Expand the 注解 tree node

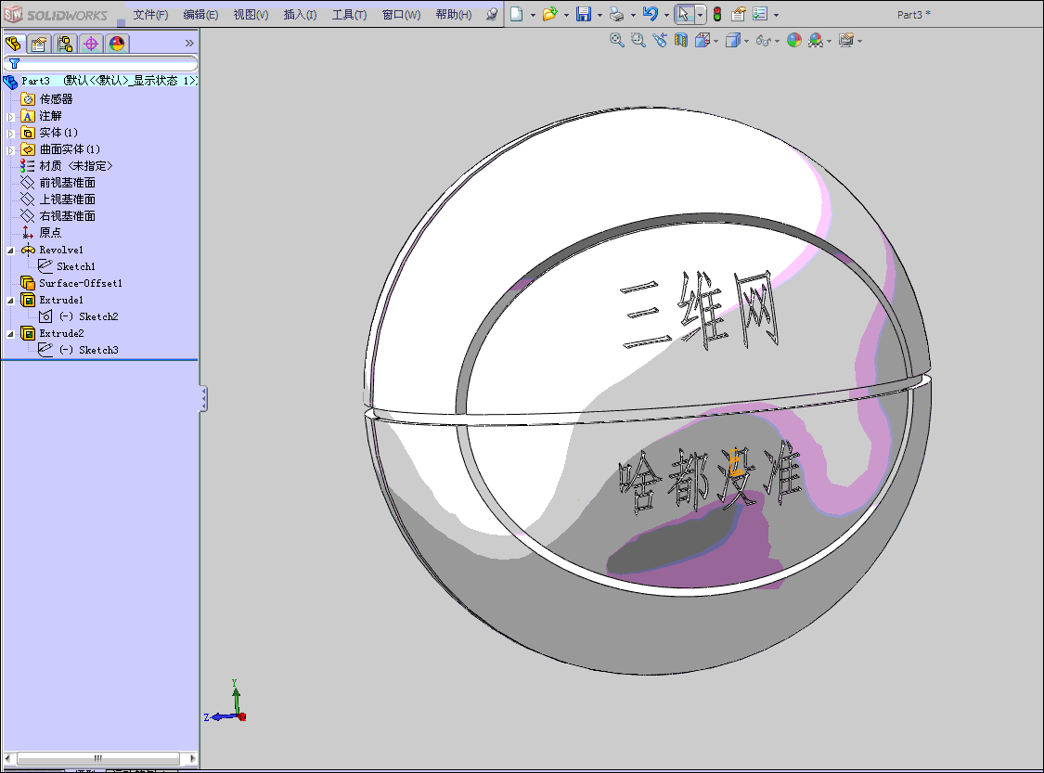click(x=10, y=117)
